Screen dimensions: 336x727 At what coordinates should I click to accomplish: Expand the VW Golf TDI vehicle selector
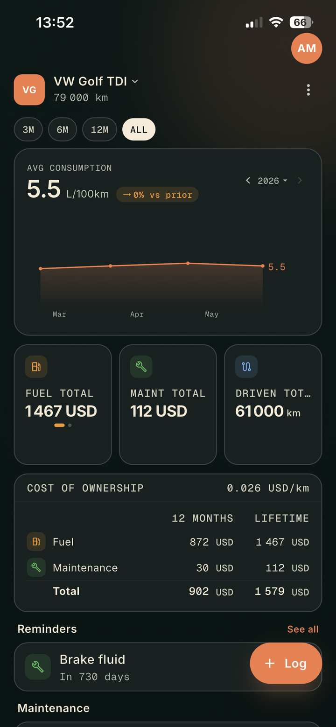coord(96,81)
